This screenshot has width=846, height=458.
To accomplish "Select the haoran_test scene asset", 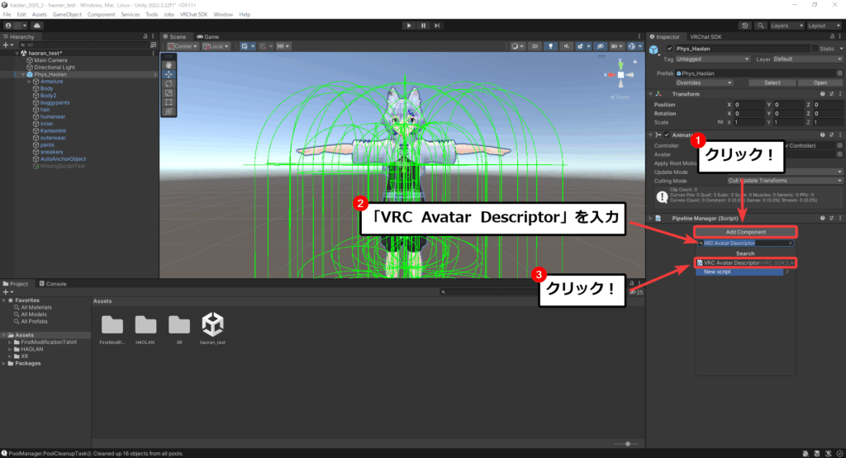I will click(212, 324).
